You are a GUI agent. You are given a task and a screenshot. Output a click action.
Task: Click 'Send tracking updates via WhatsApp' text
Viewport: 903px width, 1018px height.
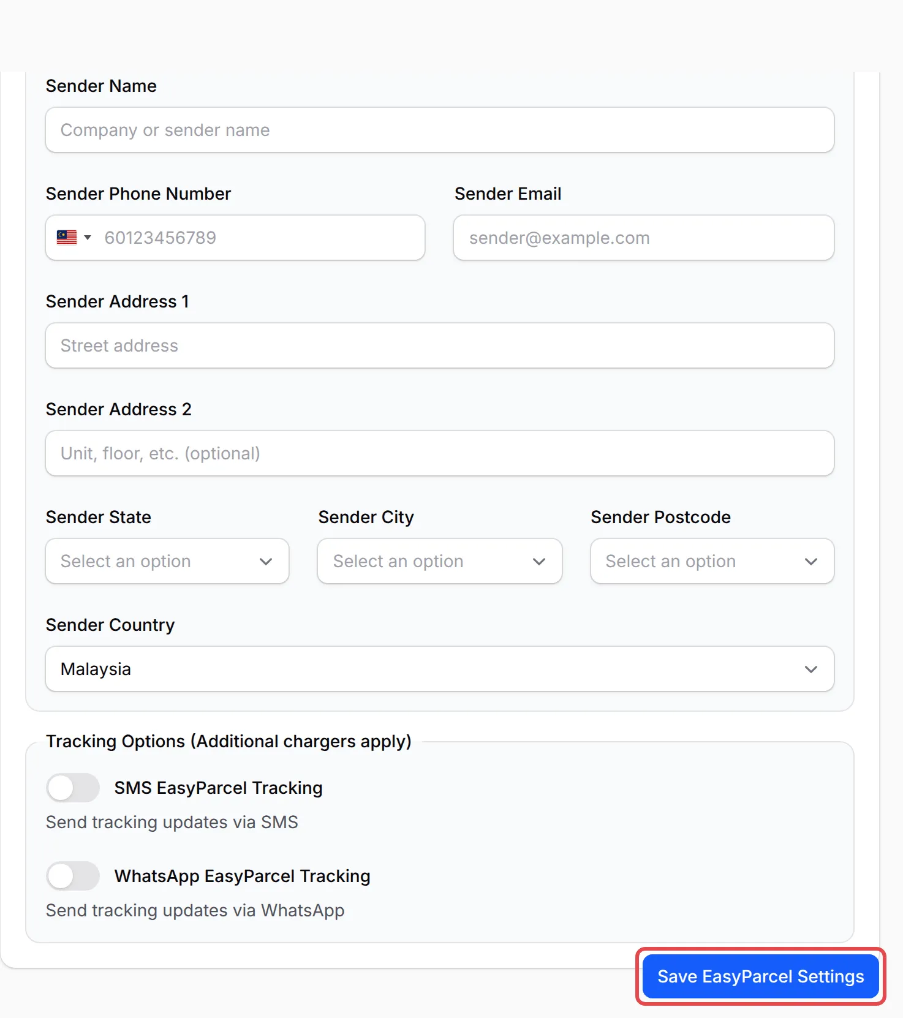point(195,910)
